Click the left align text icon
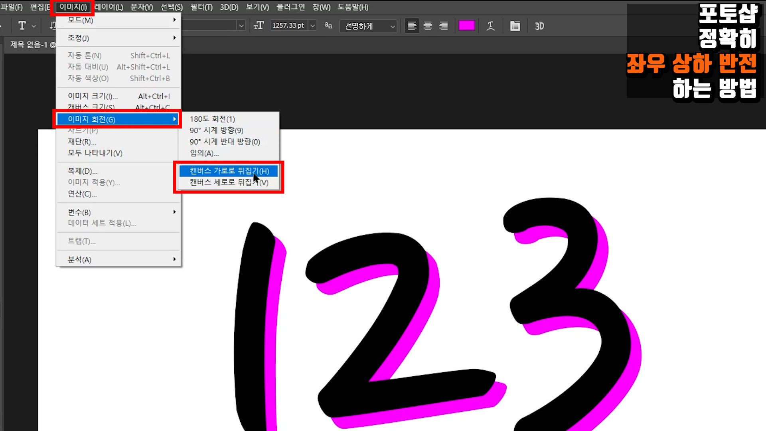 click(412, 26)
